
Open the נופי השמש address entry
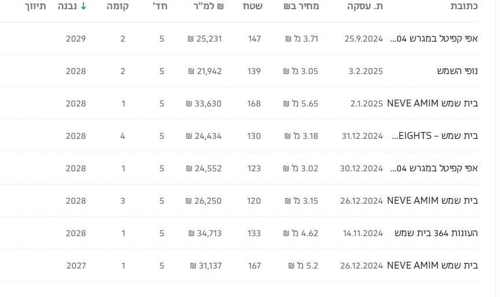pyautogui.click(x=457, y=71)
